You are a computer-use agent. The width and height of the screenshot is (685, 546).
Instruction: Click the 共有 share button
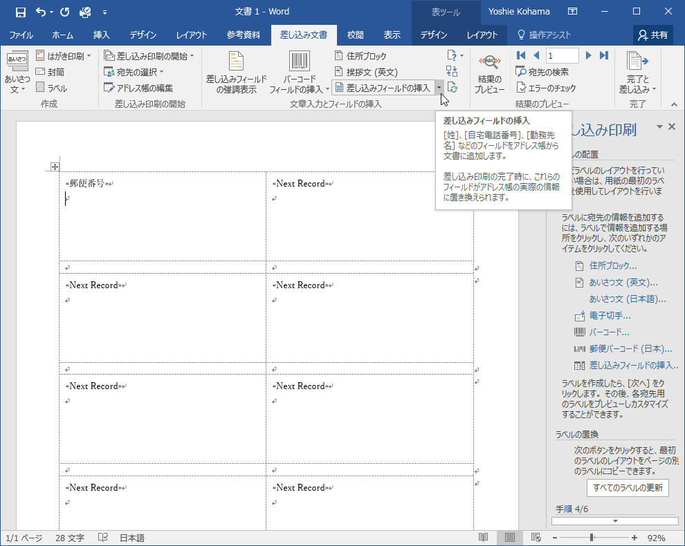652,35
